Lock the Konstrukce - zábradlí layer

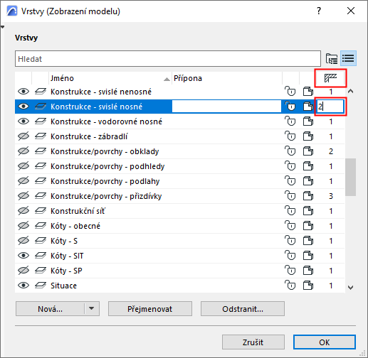pos(290,136)
